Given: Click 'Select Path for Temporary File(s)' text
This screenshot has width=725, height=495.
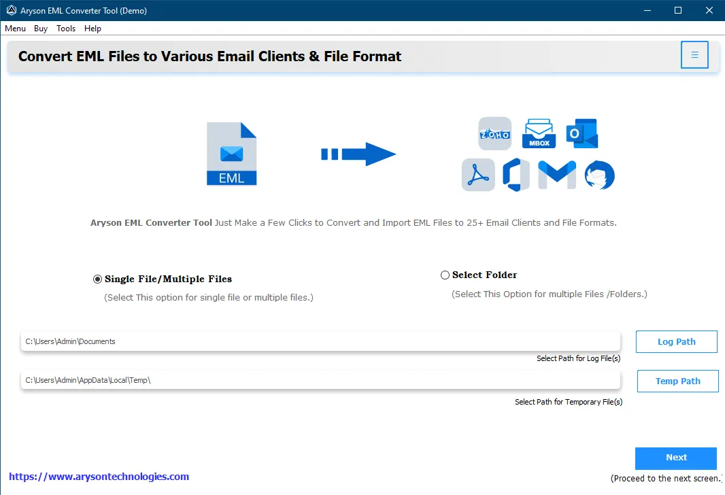Looking at the screenshot, I should pos(569,402).
